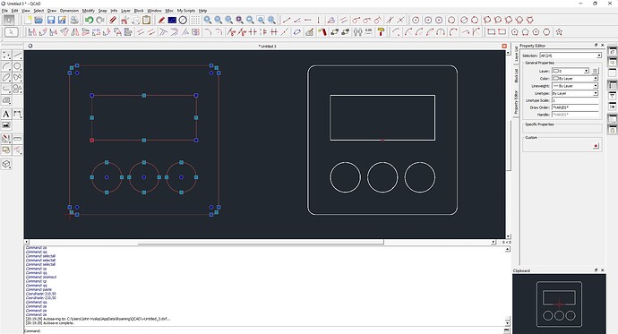Image resolution: width=618 pixels, height=334 pixels.
Task: Close the Property Editor panel
Action: tap(602, 45)
